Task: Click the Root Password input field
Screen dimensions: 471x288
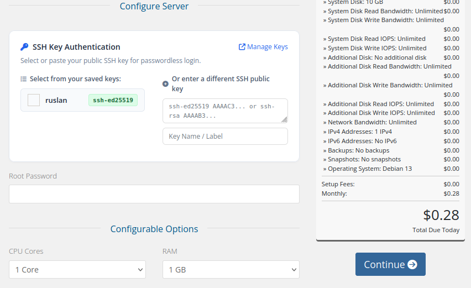Action: click(154, 194)
